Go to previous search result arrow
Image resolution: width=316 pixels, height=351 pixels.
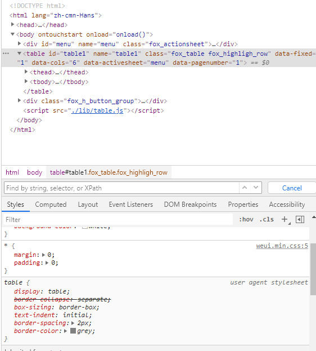click(x=245, y=188)
